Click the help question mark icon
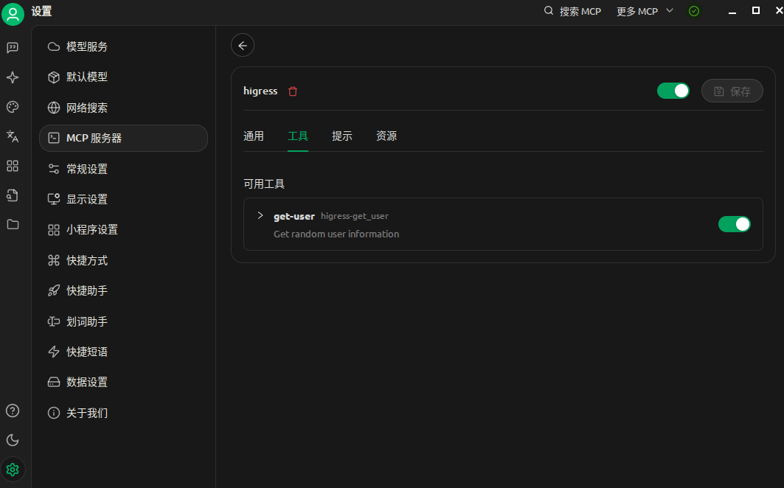This screenshot has height=488, width=784. (x=12, y=411)
